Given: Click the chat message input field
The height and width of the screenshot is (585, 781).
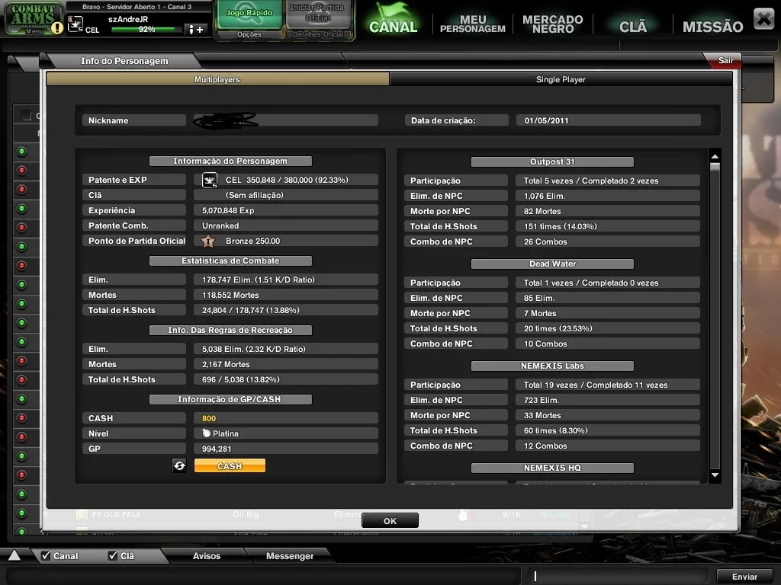Looking at the screenshot, I should tap(619, 577).
